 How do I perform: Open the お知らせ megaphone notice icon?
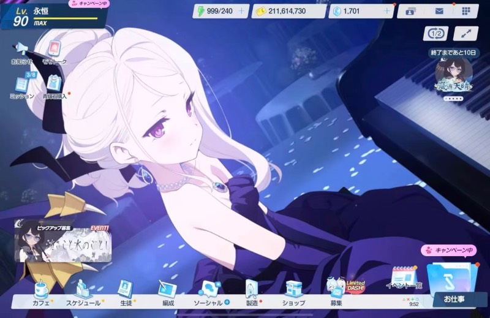point(21,52)
